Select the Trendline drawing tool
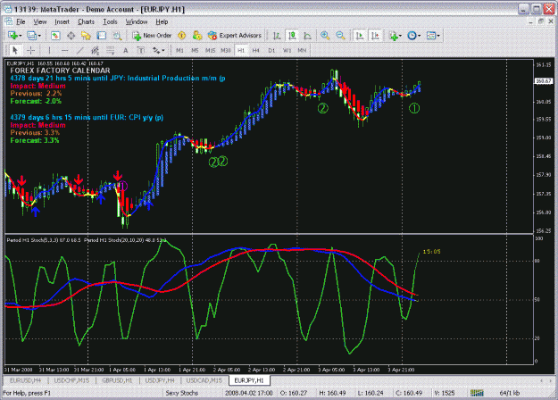 pos(80,50)
